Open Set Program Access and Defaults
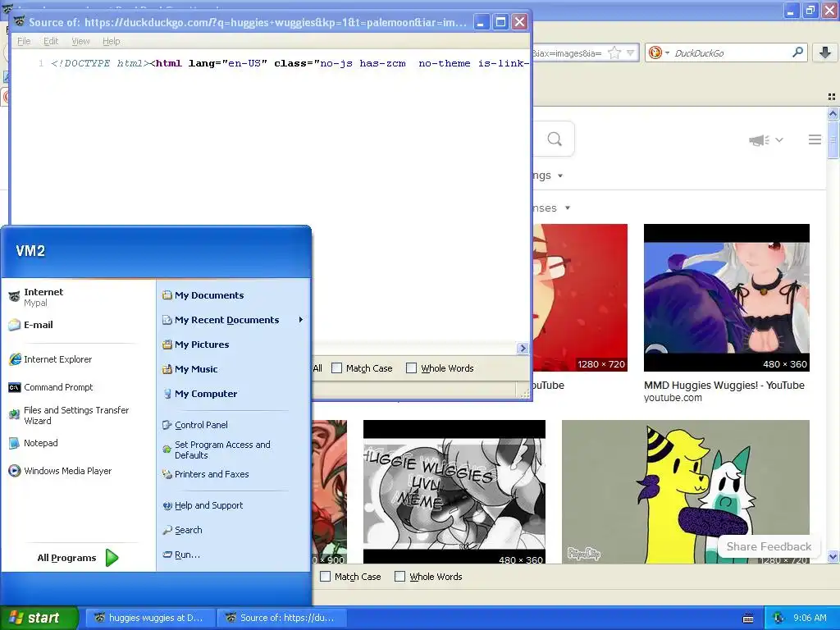840x630 pixels. click(x=217, y=450)
